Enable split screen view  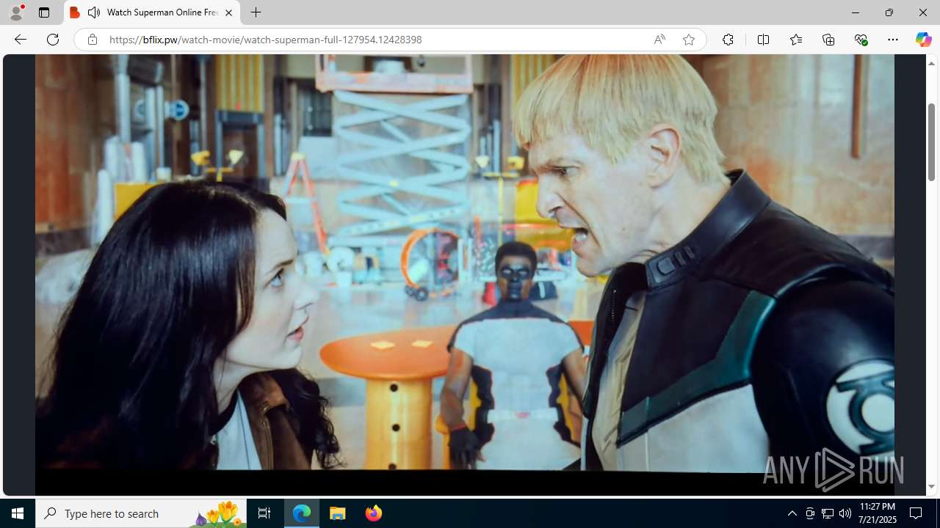(763, 40)
